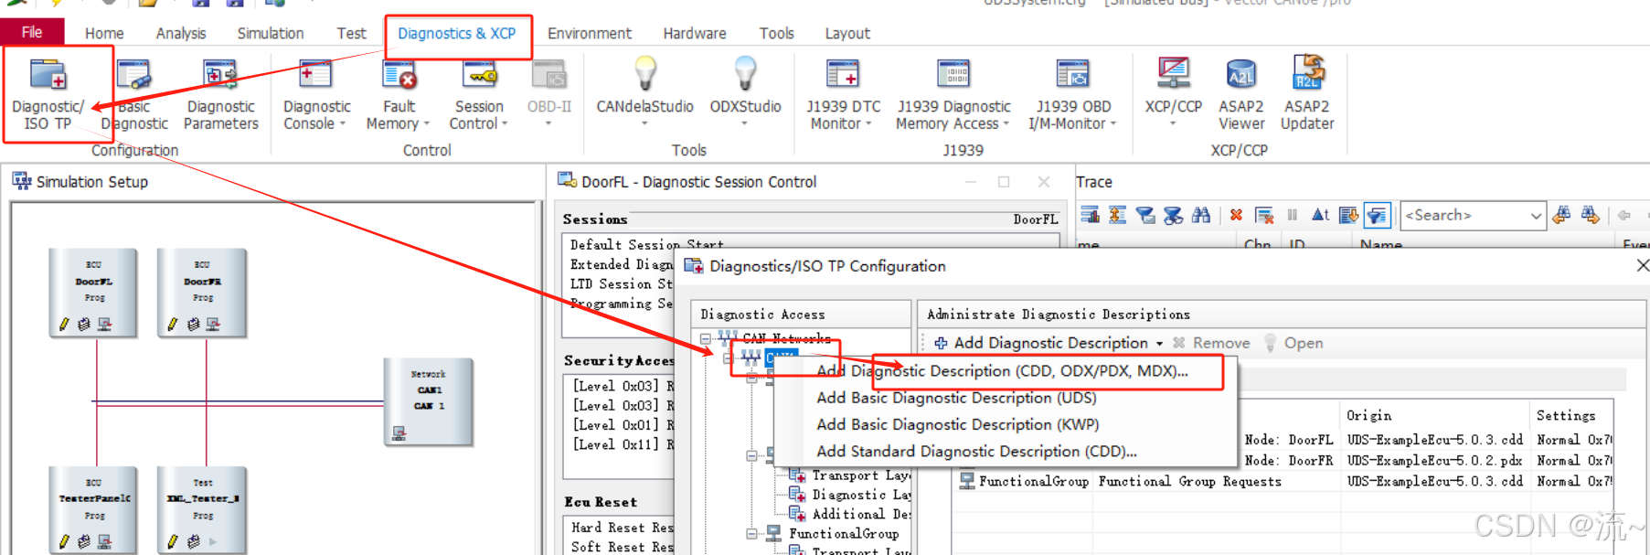Open XCP/CCP window
This screenshot has height=555, width=1650.
[x=1173, y=90]
